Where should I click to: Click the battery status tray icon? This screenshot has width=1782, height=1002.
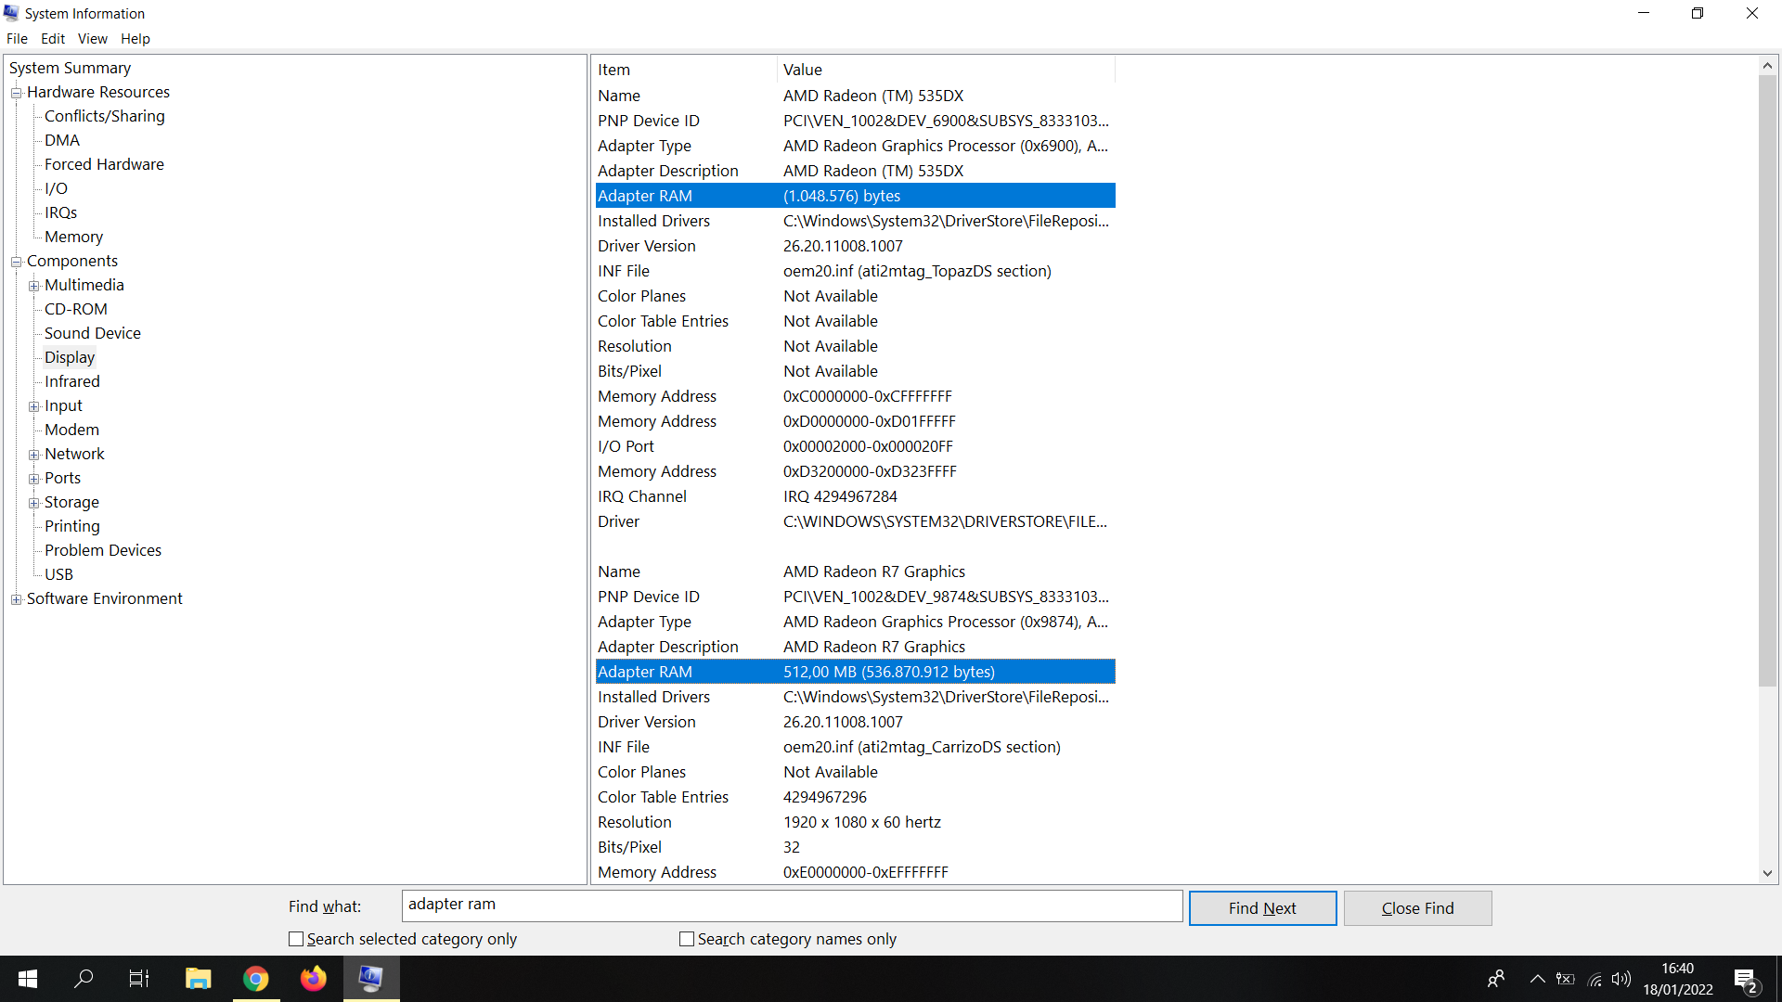coord(1566,979)
